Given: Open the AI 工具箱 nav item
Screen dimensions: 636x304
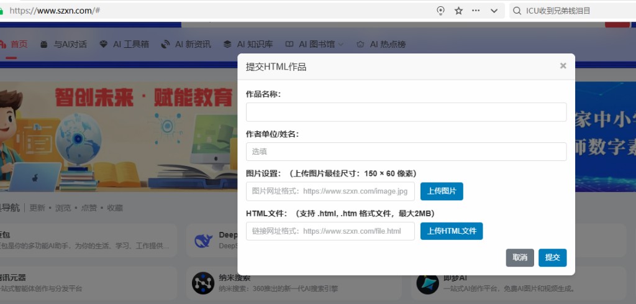Looking at the screenshot, I should click(124, 44).
